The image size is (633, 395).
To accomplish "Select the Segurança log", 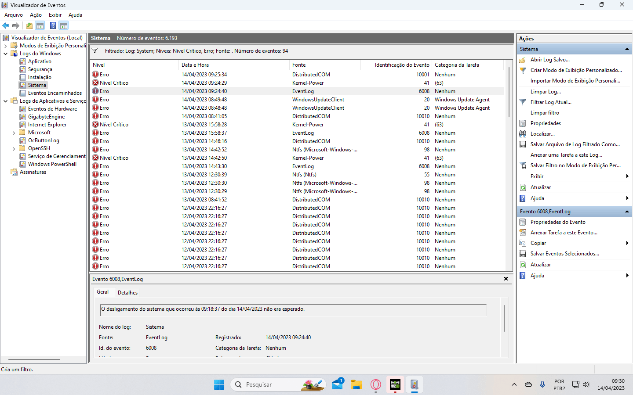I will click(40, 69).
